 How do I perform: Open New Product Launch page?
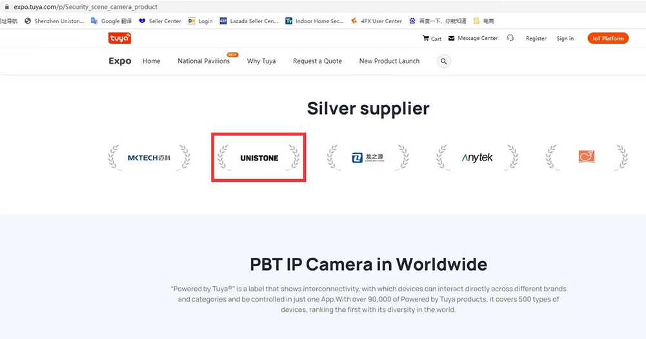pyautogui.click(x=389, y=61)
